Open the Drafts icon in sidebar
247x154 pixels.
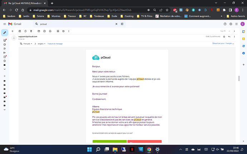pyautogui.click(x=5, y=57)
